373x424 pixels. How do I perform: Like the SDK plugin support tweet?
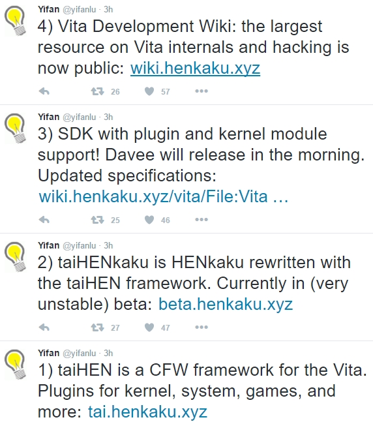click(x=149, y=220)
